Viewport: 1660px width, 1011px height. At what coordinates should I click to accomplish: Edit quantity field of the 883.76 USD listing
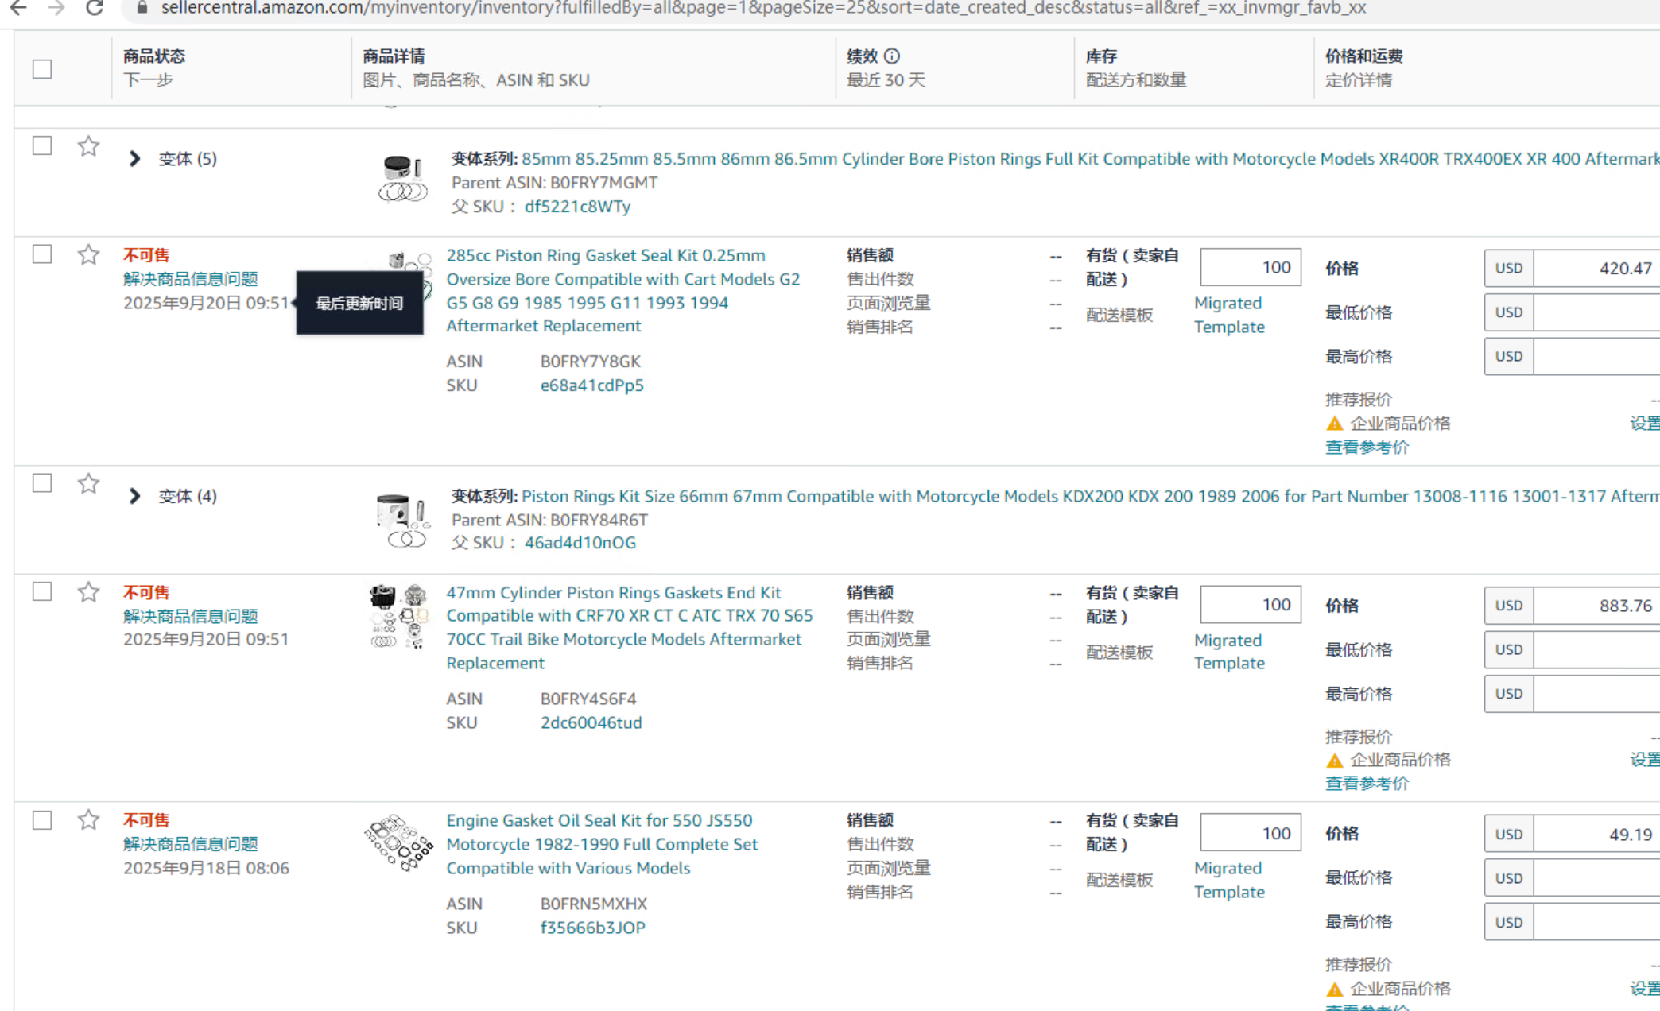coord(1250,605)
